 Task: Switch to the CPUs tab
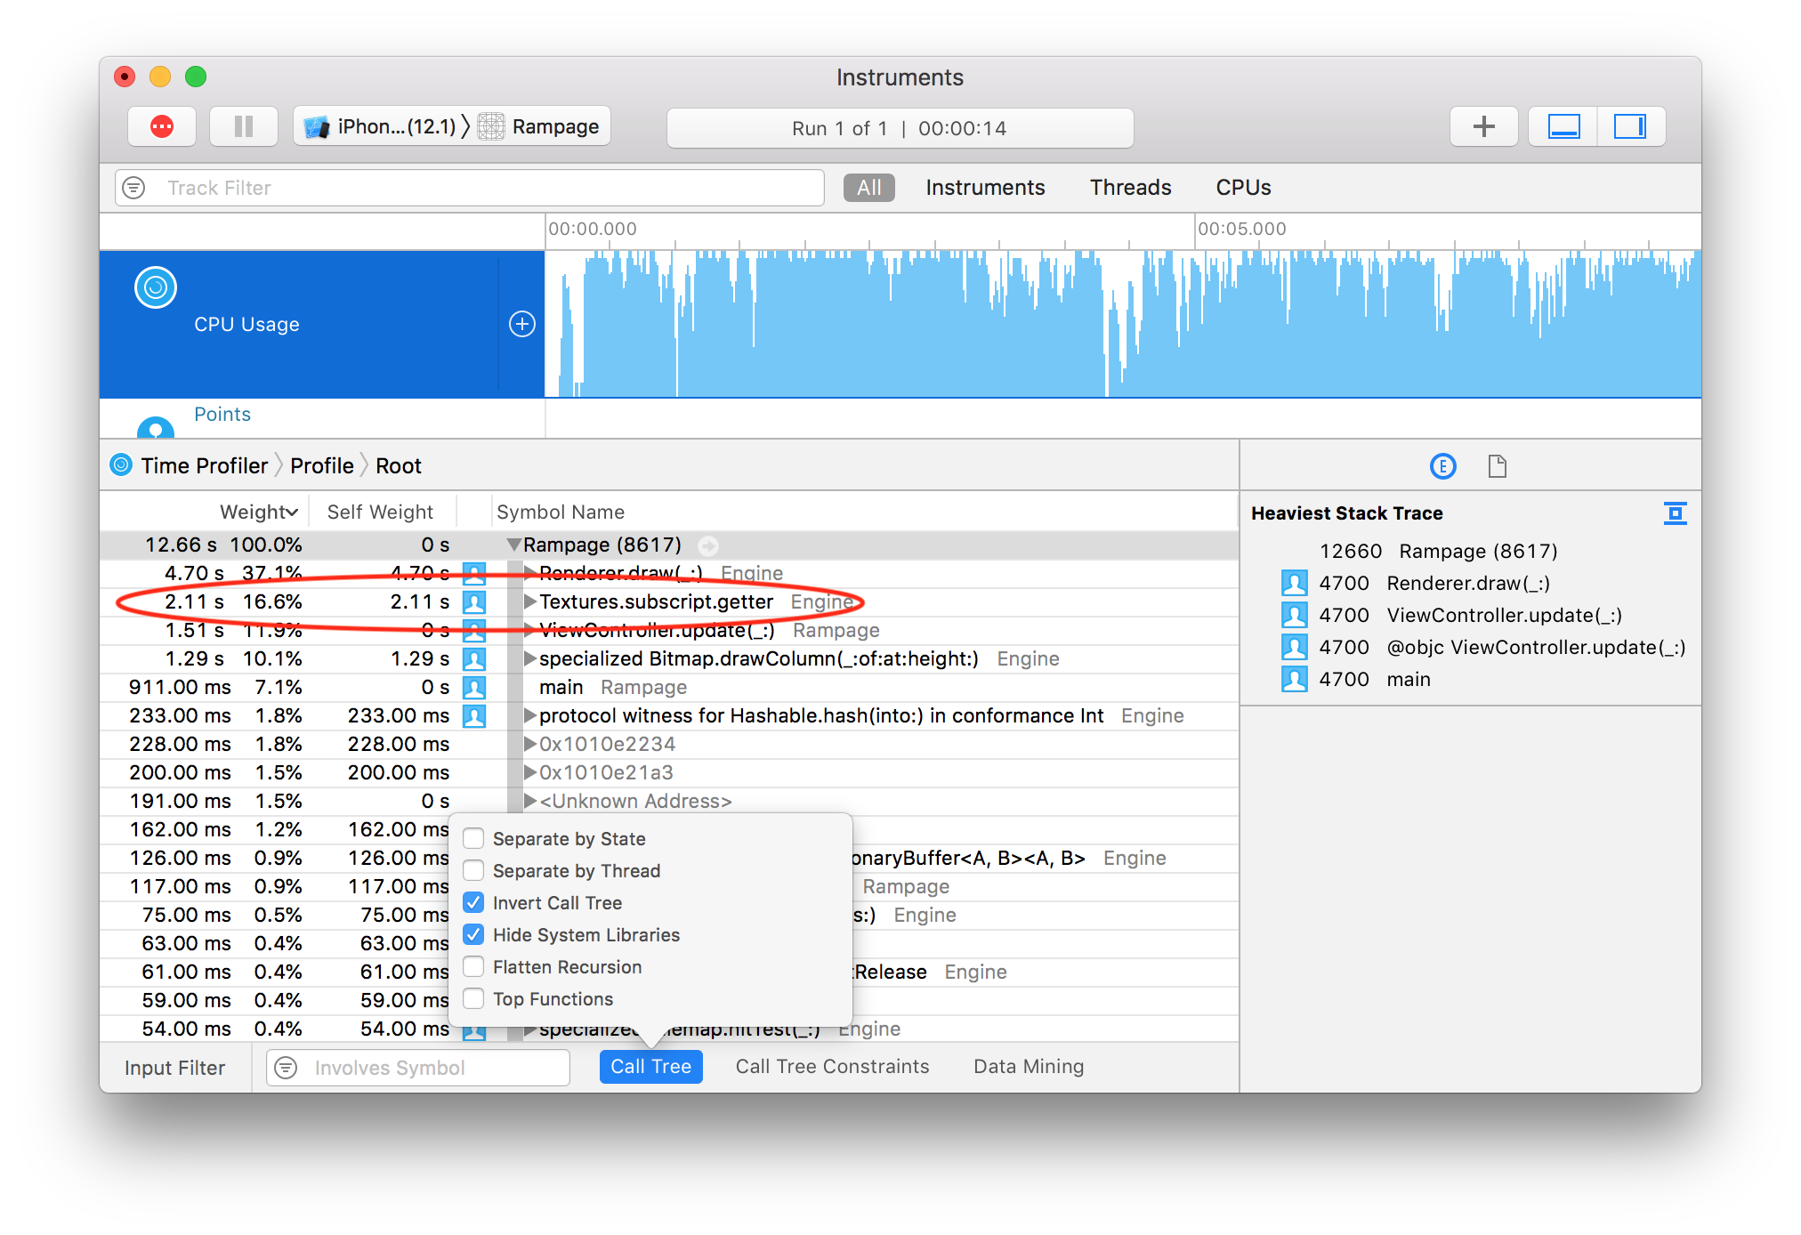click(x=1243, y=188)
